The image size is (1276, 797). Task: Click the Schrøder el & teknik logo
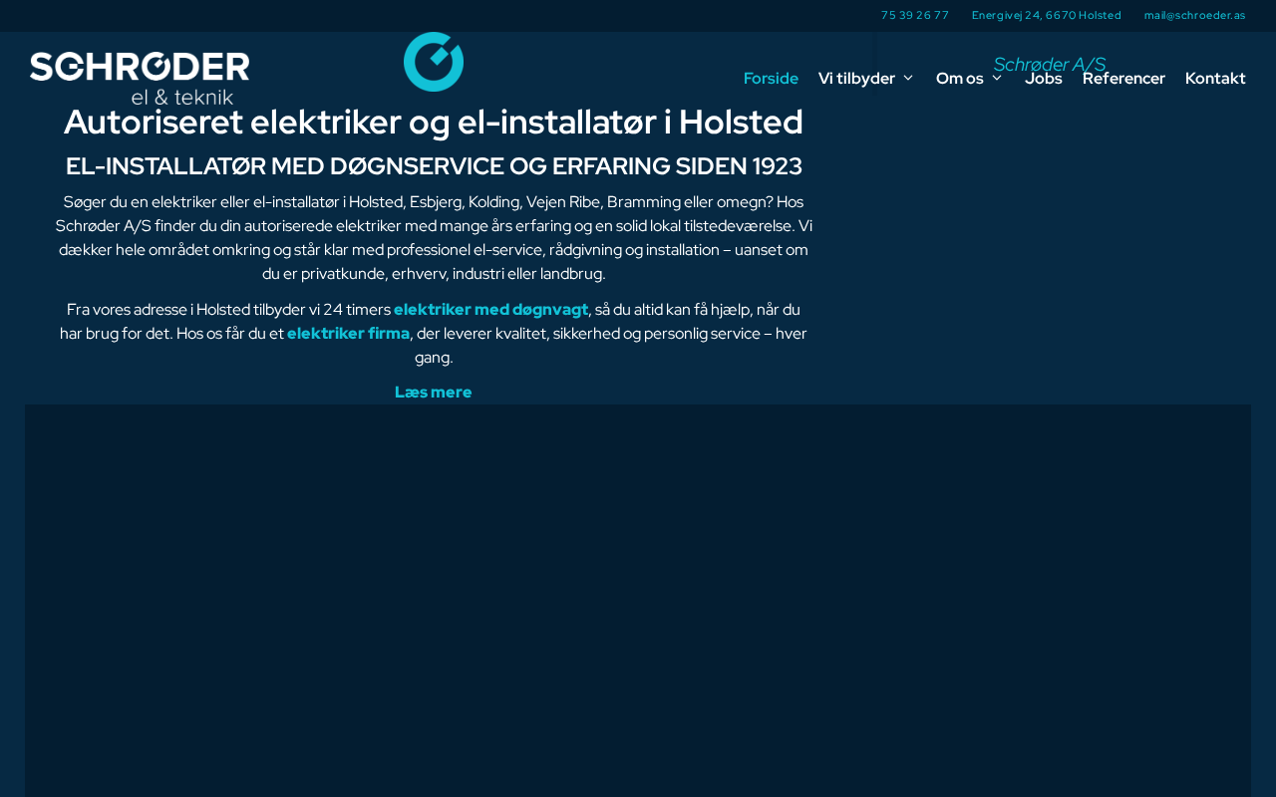[140, 78]
